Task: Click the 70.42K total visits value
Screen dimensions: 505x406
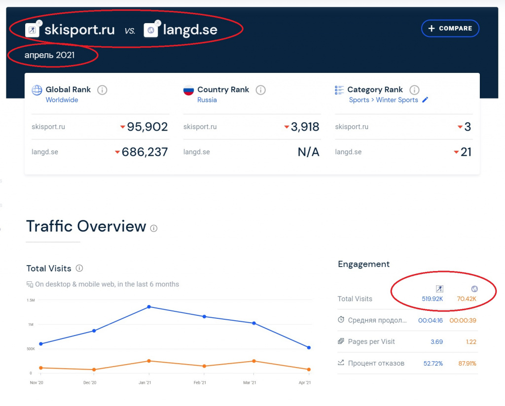Action: 467,299
